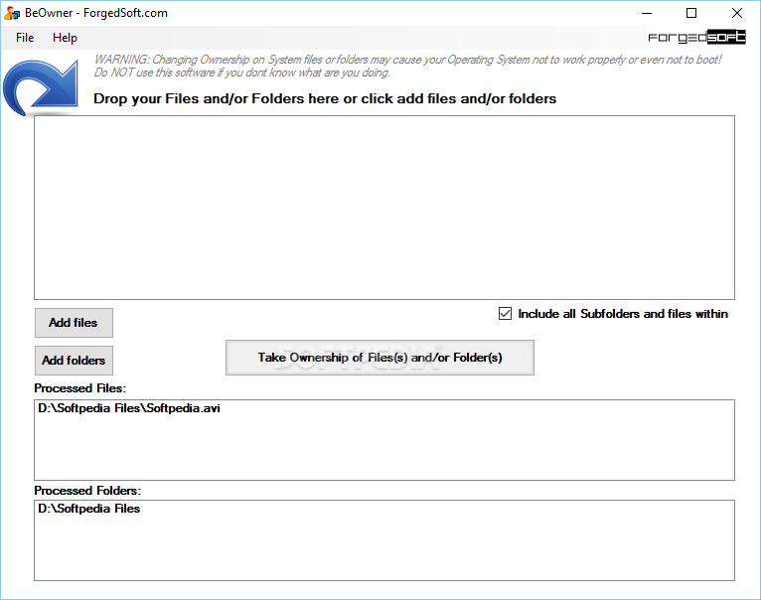Click the Add folders button
The width and height of the screenshot is (761, 600).
point(74,361)
